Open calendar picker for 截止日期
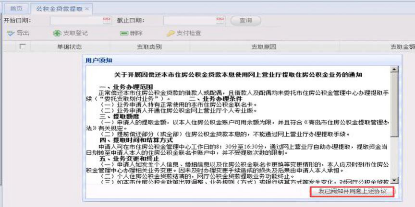Viewport: 415px width, 207px height. coord(220,20)
